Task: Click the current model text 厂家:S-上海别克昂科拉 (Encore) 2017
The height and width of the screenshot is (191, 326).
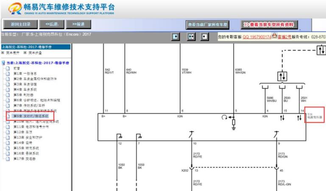Action: (x=56, y=34)
